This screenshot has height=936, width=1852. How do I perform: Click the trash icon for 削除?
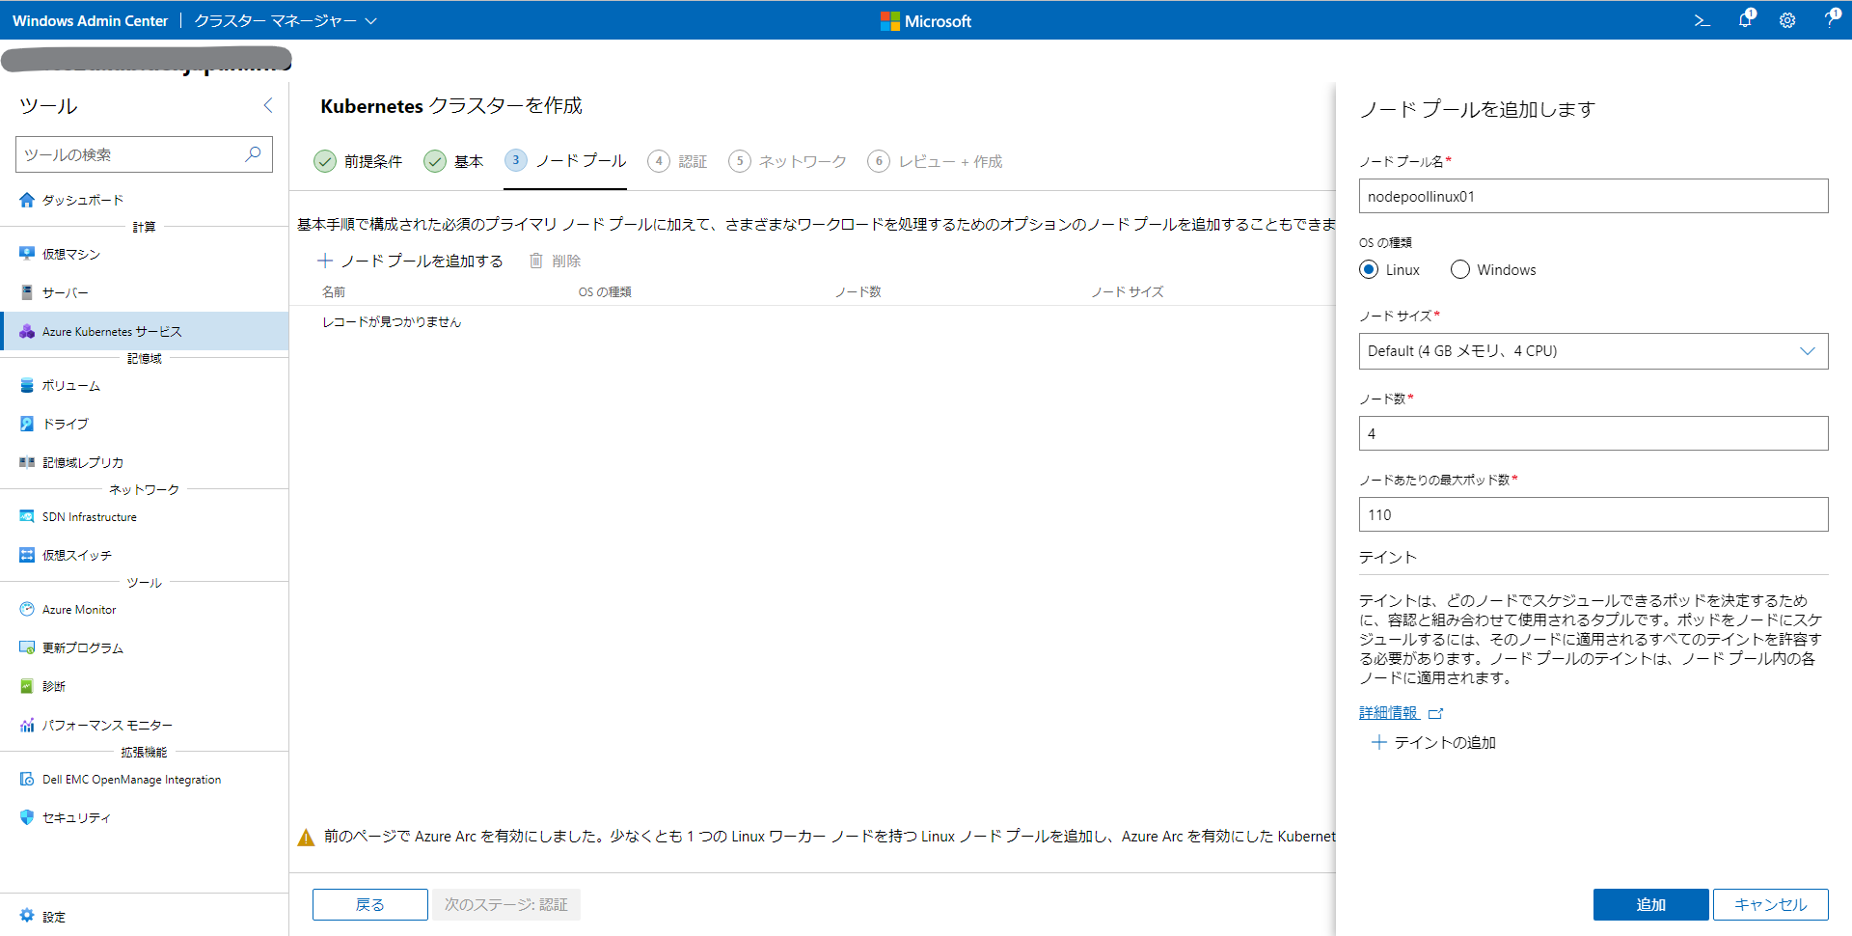tap(536, 261)
